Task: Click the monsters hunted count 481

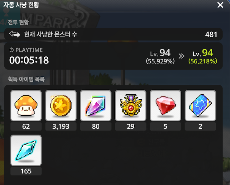Action: pyautogui.click(x=211, y=35)
